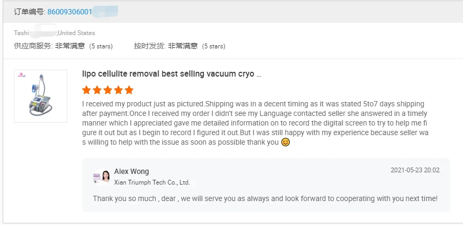Click the customer review paragraph text
Viewport: 463px width, 225px height.
pyautogui.click(x=255, y=123)
